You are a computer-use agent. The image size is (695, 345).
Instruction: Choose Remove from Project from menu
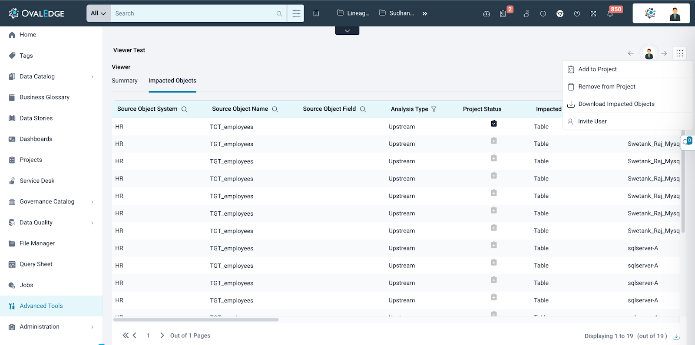[628, 87]
